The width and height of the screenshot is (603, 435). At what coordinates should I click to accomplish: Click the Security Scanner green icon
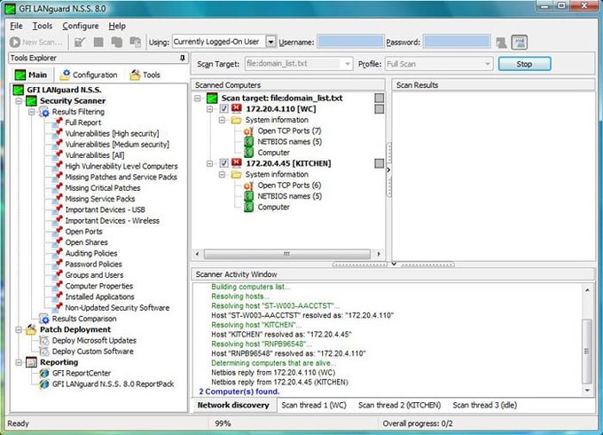click(x=31, y=101)
